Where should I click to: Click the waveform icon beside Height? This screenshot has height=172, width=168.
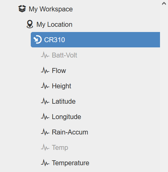[45, 86]
